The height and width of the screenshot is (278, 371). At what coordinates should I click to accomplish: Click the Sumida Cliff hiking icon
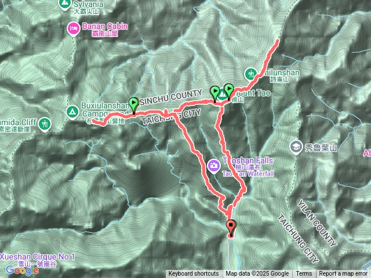pyautogui.click(x=45, y=124)
